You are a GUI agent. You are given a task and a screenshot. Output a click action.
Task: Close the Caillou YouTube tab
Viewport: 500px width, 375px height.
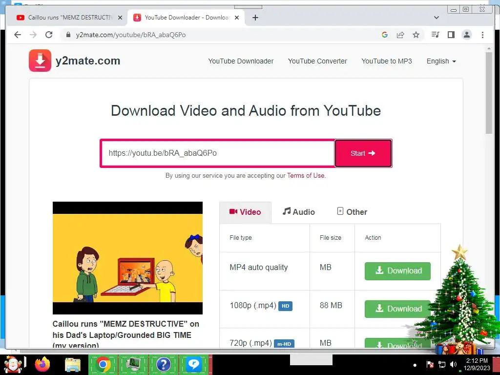tap(120, 18)
